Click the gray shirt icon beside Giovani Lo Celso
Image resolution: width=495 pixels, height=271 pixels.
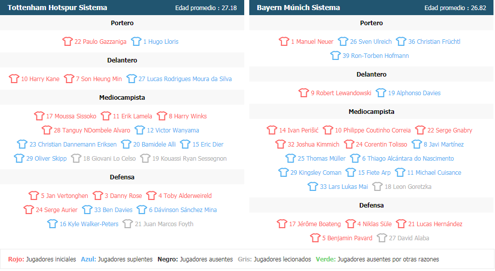tap(76, 158)
